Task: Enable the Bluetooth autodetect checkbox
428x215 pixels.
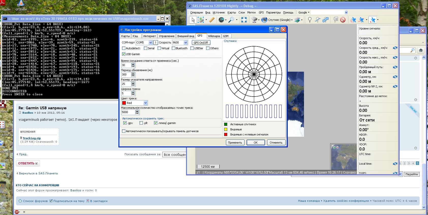Action: (x=173, y=48)
